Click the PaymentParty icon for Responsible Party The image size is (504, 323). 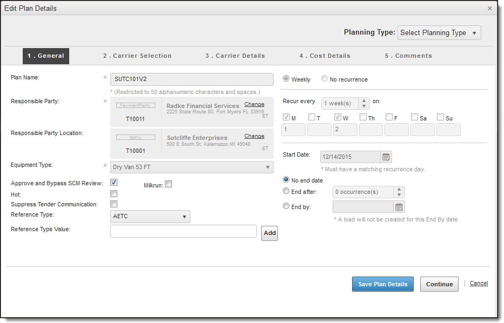(x=135, y=106)
